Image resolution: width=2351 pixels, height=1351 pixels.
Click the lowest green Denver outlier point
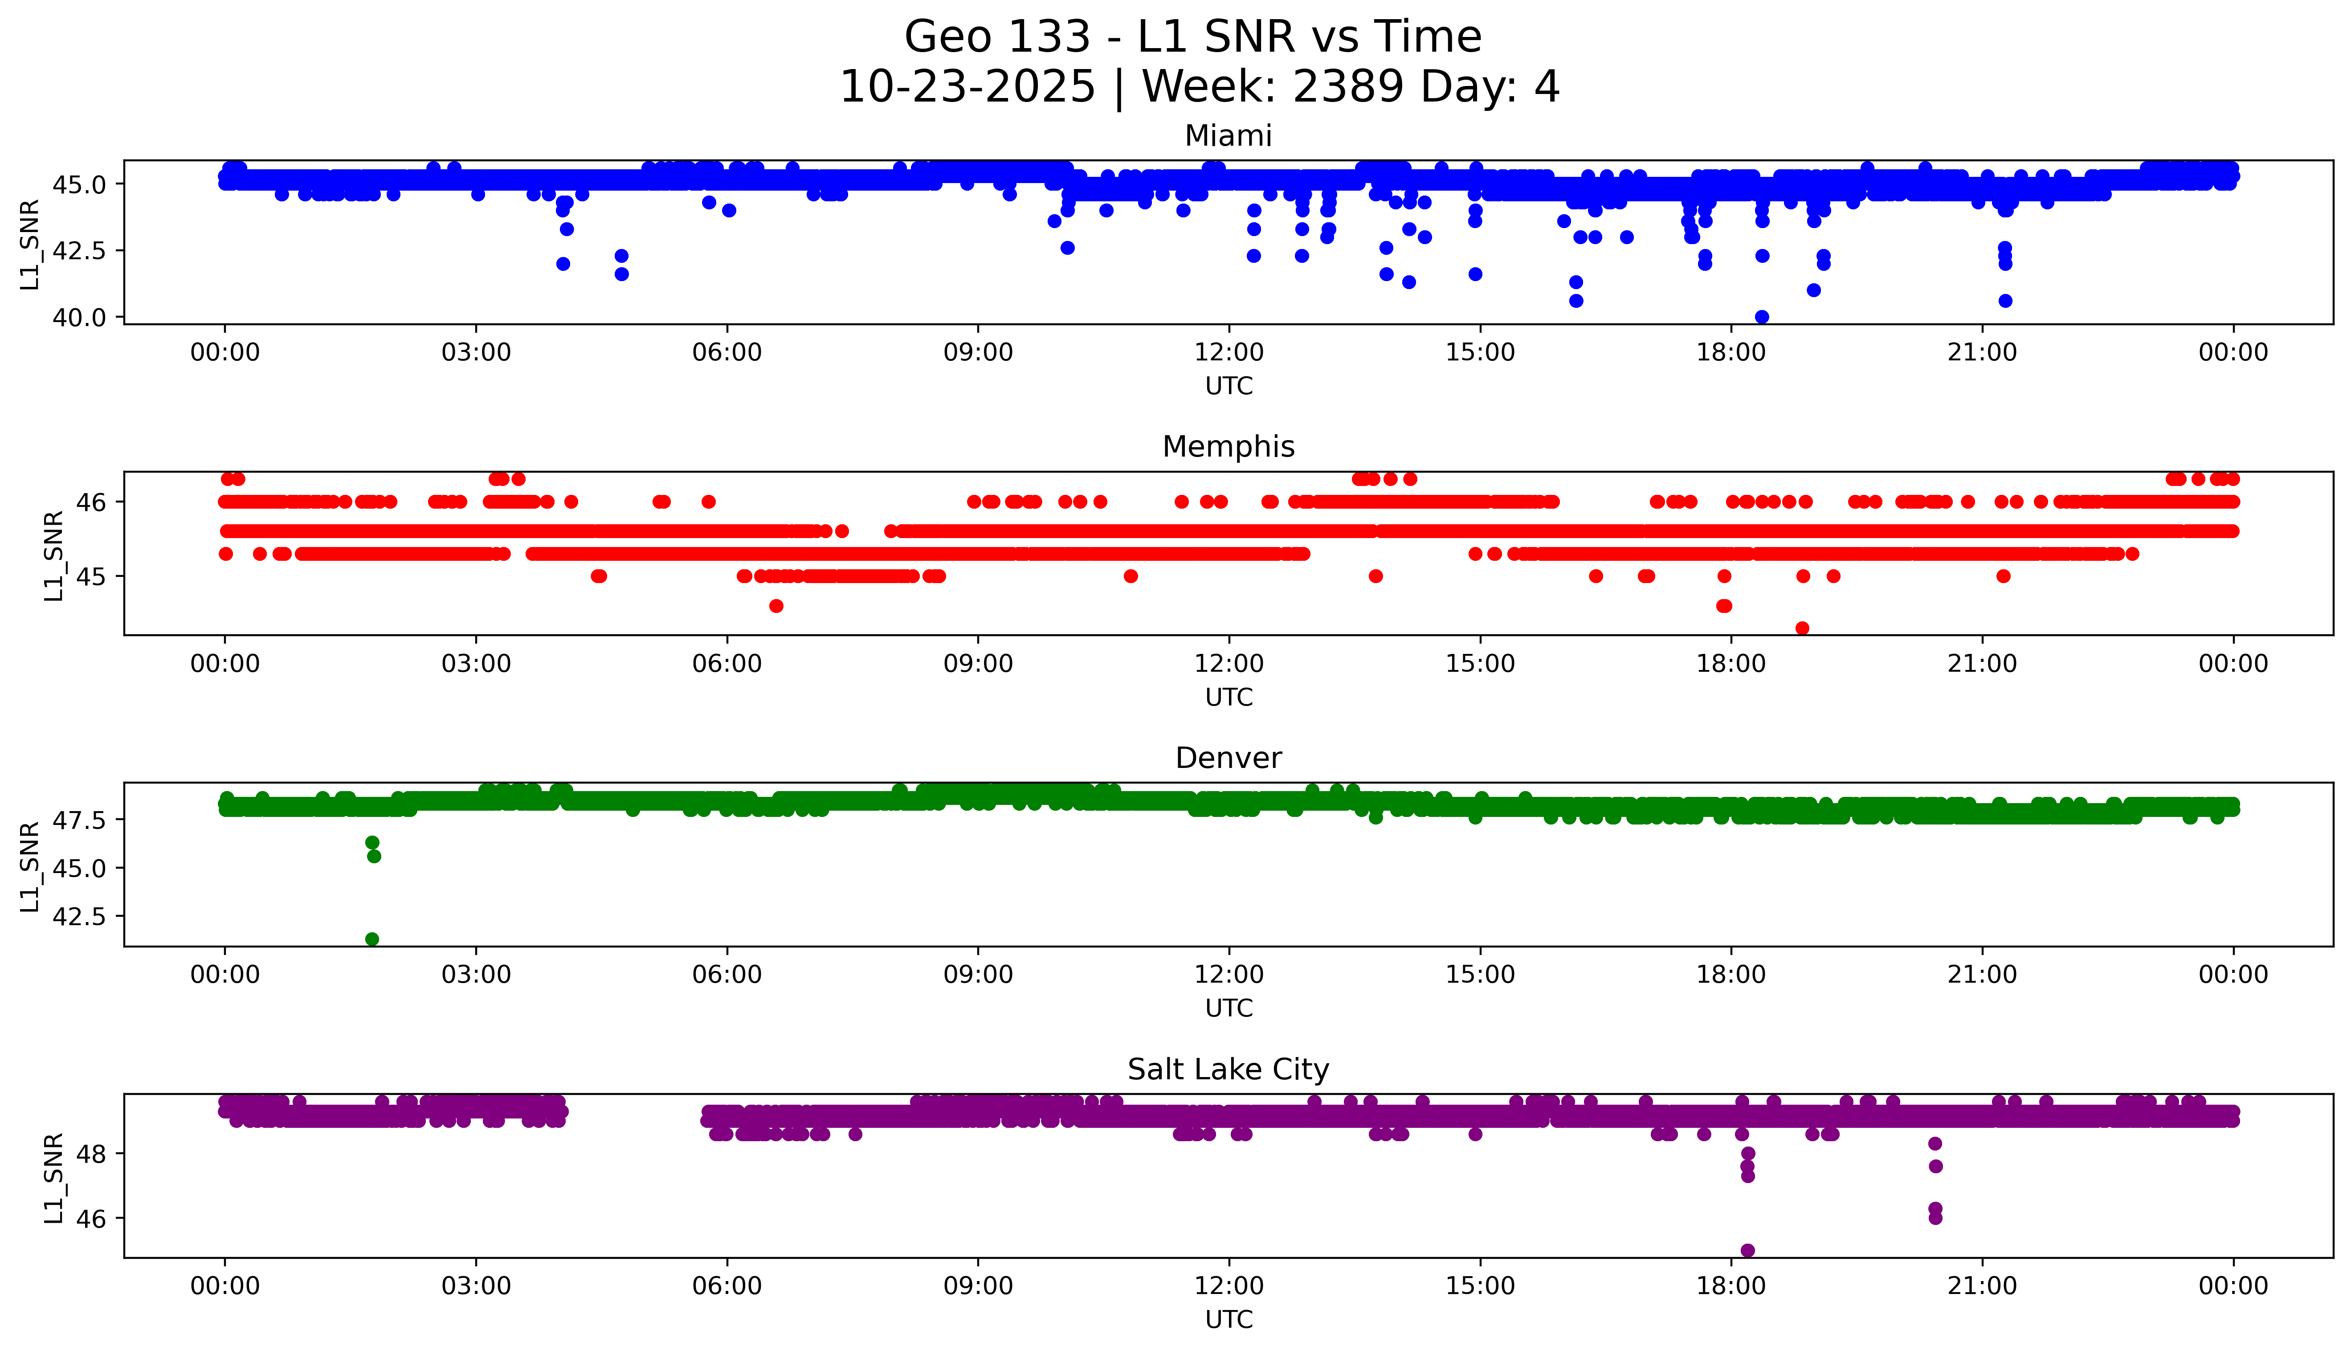point(372,939)
